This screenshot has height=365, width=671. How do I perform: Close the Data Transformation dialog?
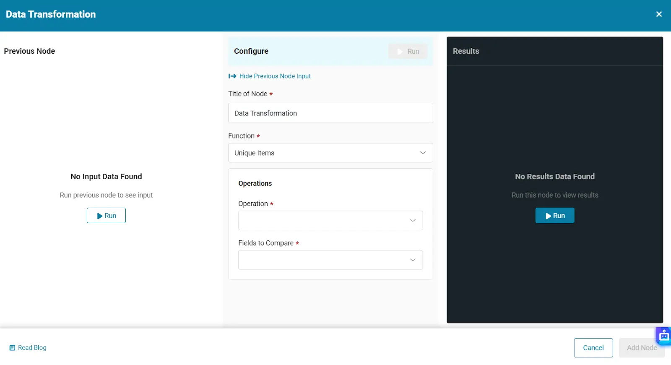point(659,14)
